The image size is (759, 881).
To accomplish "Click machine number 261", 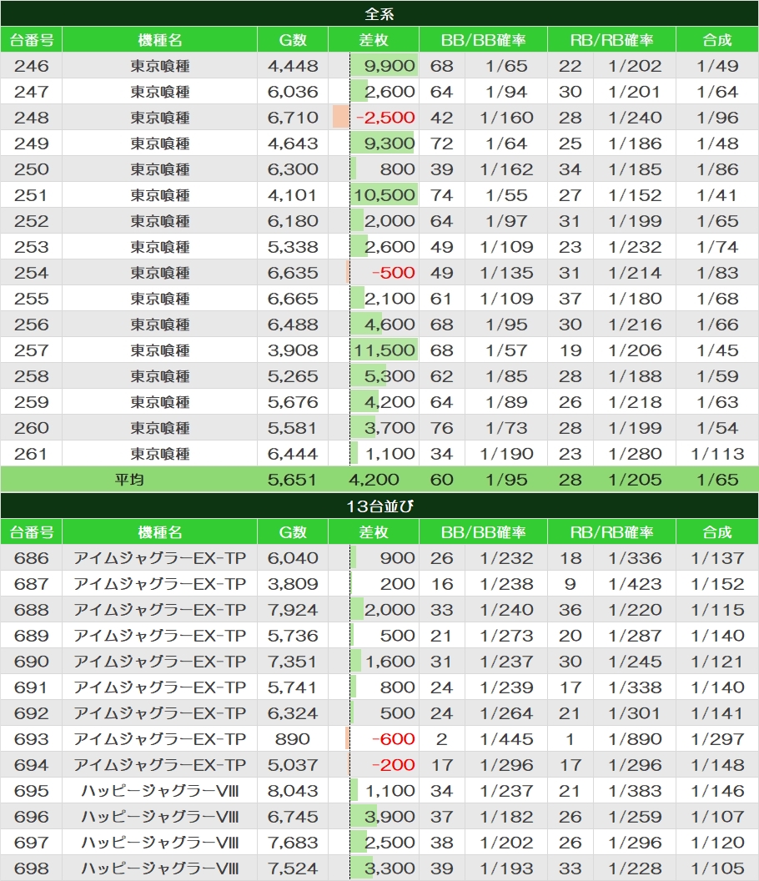I will coord(32,453).
